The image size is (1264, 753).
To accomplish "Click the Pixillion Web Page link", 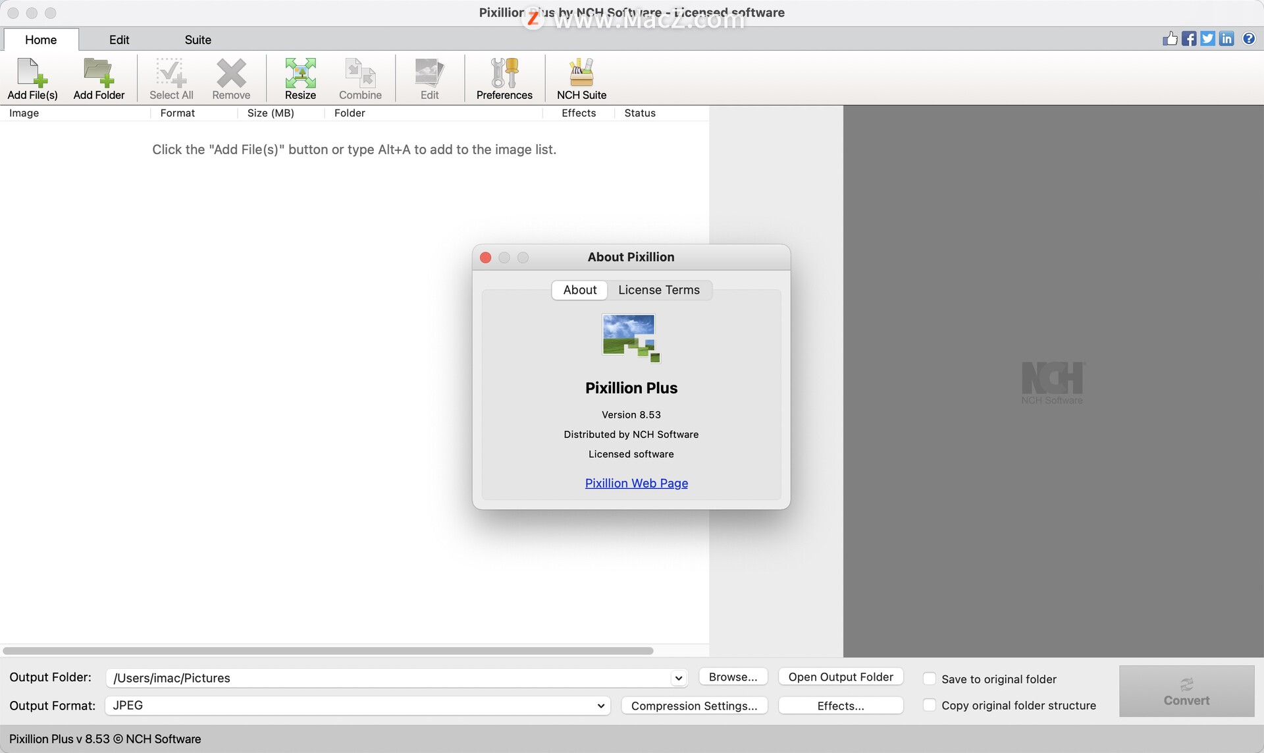I will click(636, 483).
